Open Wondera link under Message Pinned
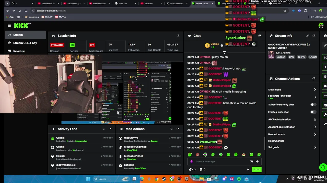 (x=132, y=159)
